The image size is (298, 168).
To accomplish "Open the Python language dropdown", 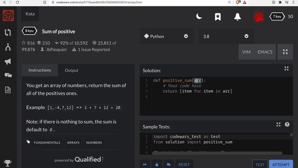I will 167,36.
